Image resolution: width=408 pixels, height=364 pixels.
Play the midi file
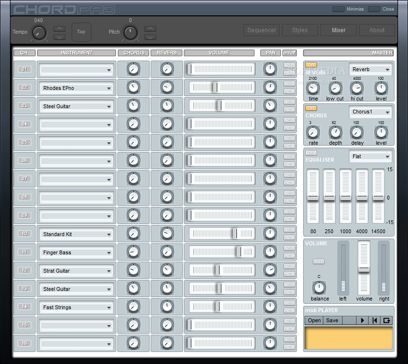click(362, 320)
